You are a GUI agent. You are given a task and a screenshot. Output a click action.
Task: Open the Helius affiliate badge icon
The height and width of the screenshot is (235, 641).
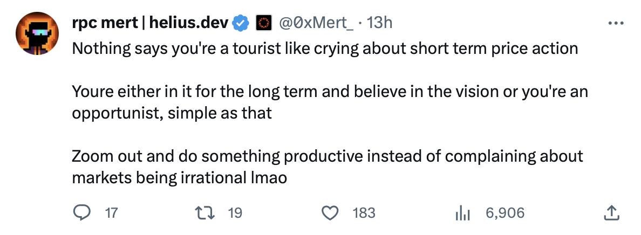click(263, 23)
